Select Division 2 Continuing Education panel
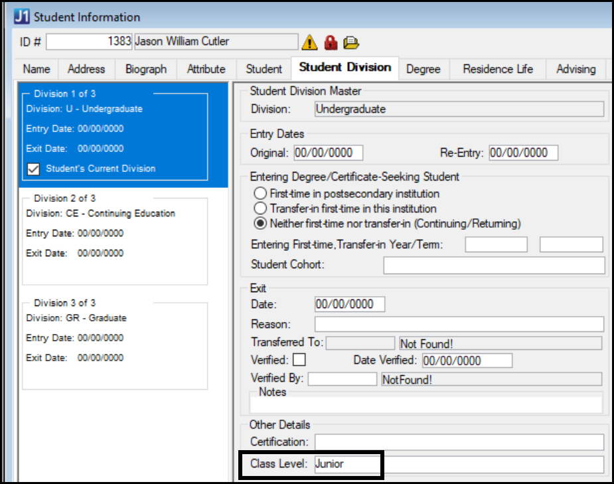Viewport: 614px width, 484px height. pyautogui.click(x=115, y=239)
